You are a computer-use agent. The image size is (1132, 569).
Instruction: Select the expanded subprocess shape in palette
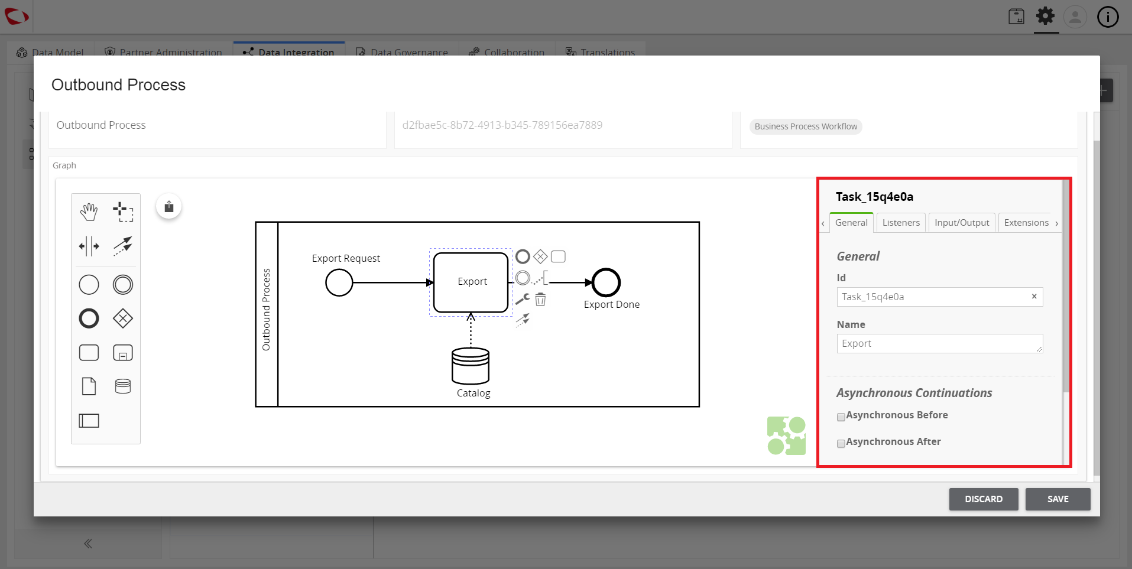pyautogui.click(x=123, y=353)
